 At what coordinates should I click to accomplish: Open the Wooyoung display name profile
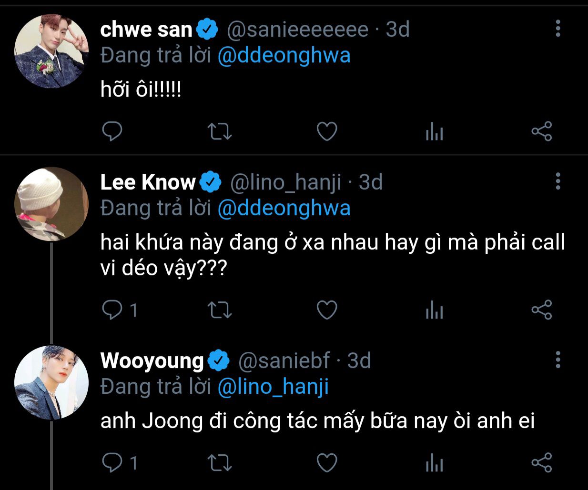pyautogui.click(x=152, y=360)
